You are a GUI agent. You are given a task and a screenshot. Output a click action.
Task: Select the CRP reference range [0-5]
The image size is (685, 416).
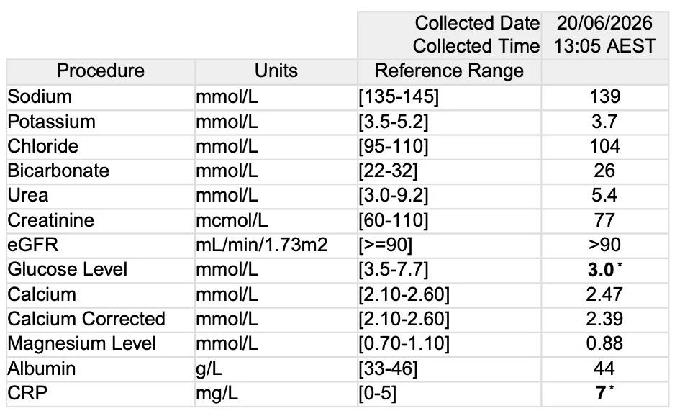[x=378, y=393]
